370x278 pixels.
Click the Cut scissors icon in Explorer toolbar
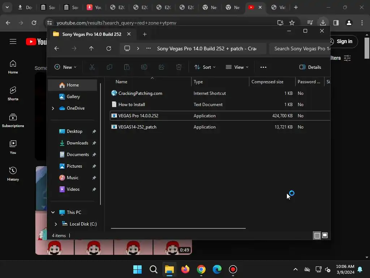coord(92,67)
